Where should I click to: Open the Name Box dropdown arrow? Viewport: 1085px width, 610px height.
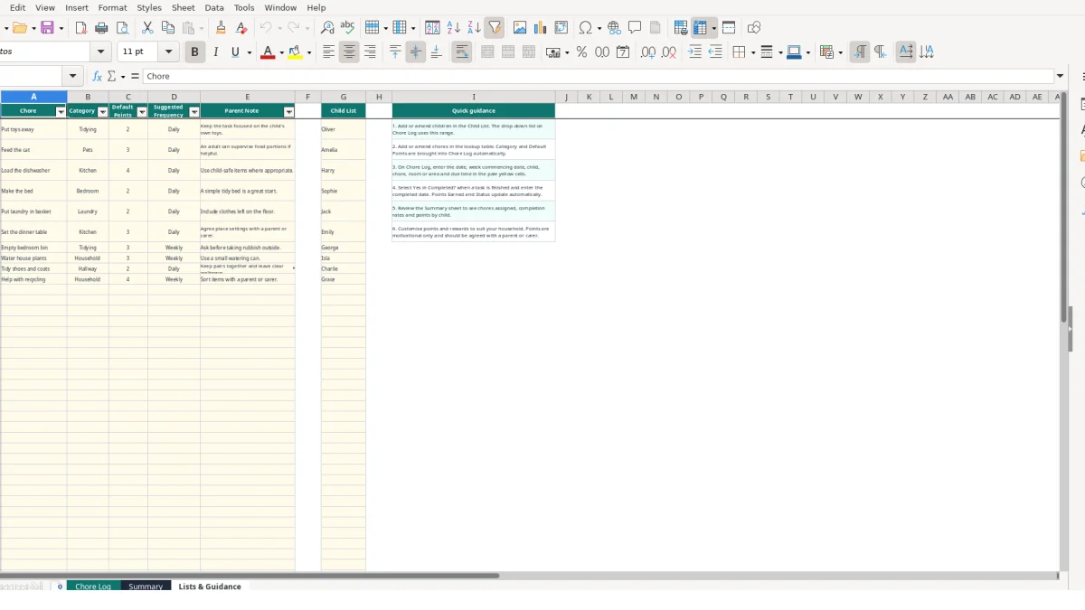click(x=73, y=76)
